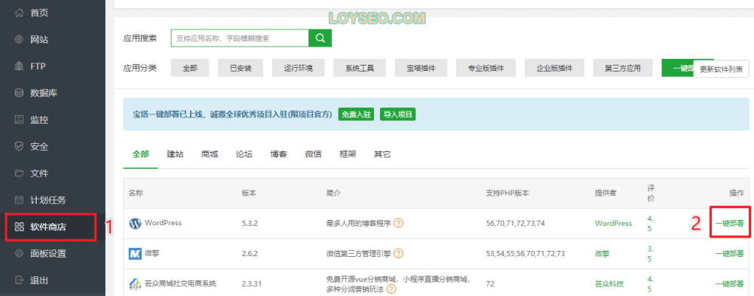Click the 芸众商城 logo icon
Image resolution: width=754 pixels, height=296 pixels.
(135, 284)
